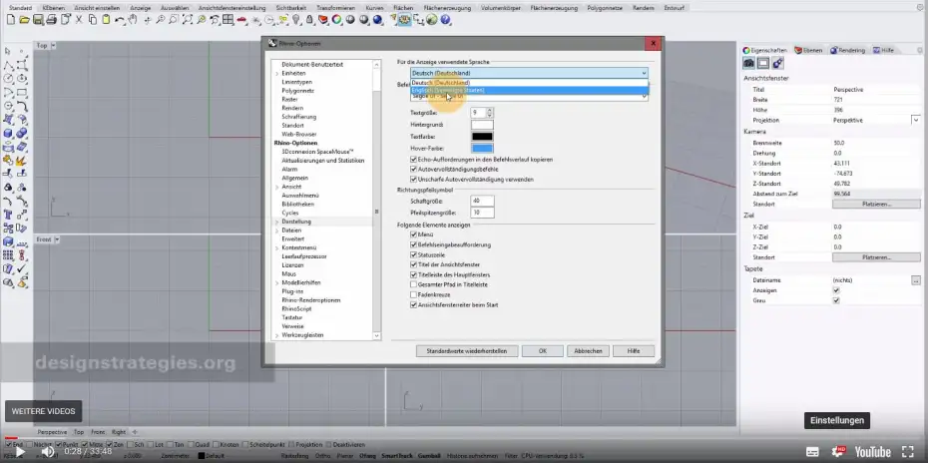Click Standardwerte wiederherstellen button

[466, 351]
